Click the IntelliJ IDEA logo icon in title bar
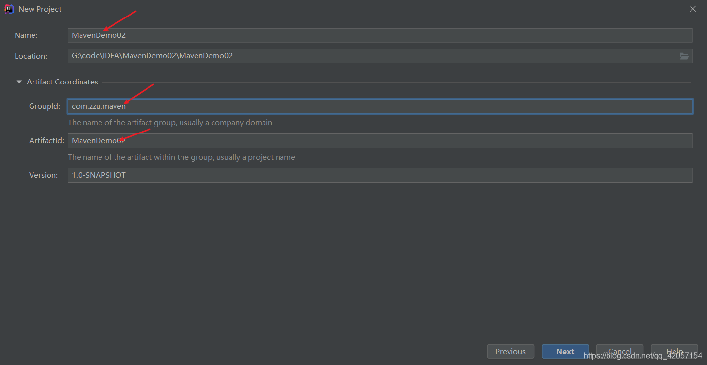This screenshot has height=365, width=707. [x=9, y=9]
